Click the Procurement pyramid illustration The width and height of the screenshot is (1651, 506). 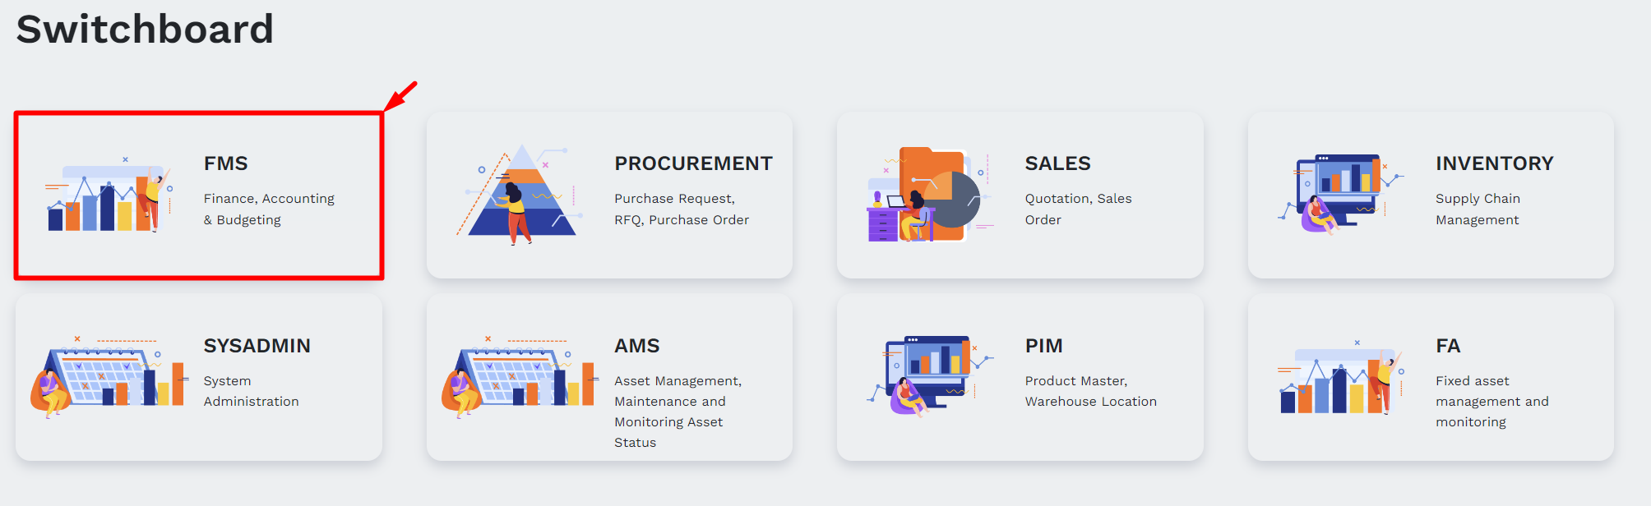pyautogui.click(x=520, y=197)
